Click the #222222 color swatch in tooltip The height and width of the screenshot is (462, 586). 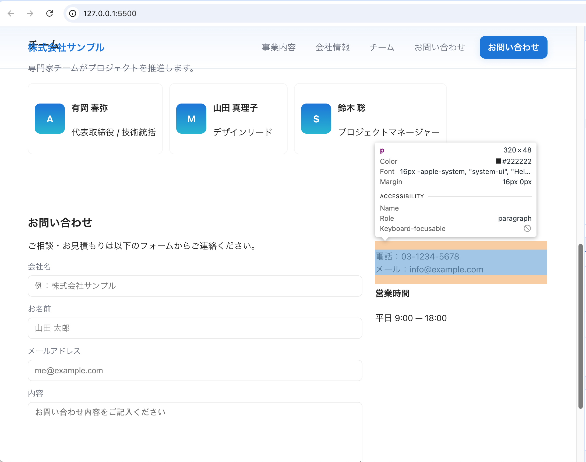498,161
